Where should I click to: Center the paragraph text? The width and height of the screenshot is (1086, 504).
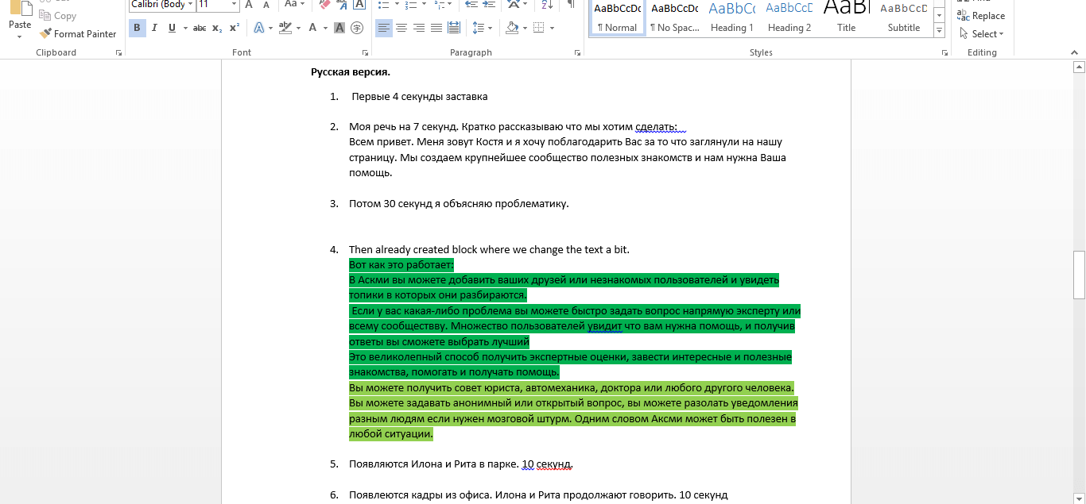(401, 28)
